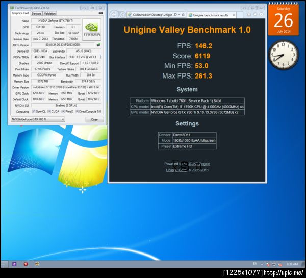
Task: Click the calendar gadget showing 26
Action: pos(284,19)
